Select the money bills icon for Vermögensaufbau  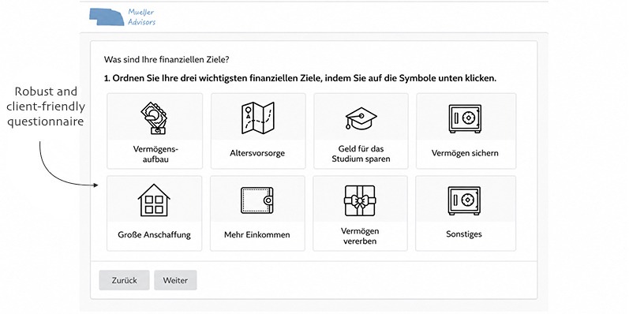click(155, 118)
